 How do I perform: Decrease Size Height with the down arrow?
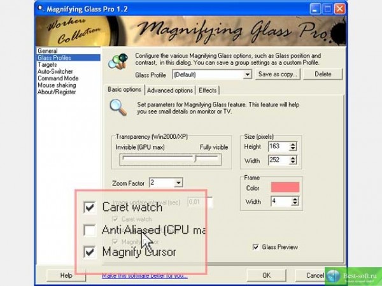(293, 148)
